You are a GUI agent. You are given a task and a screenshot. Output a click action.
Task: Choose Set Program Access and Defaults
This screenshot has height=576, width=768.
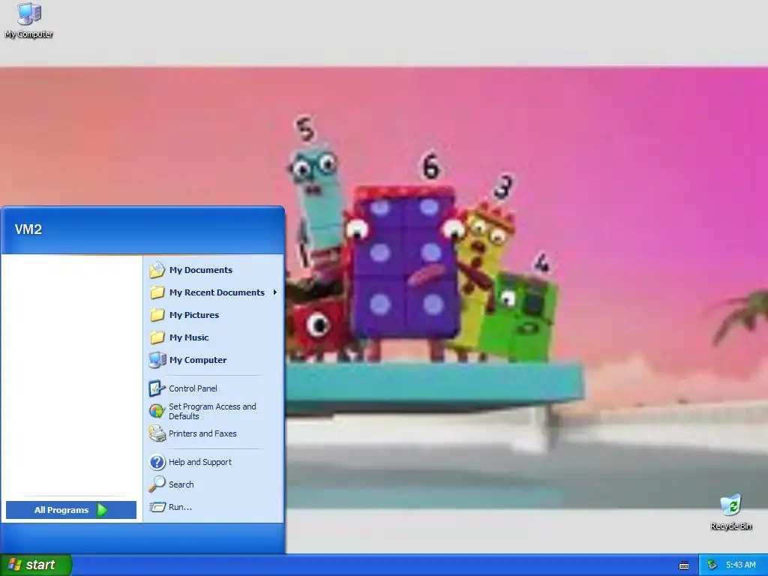click(212, 412)
